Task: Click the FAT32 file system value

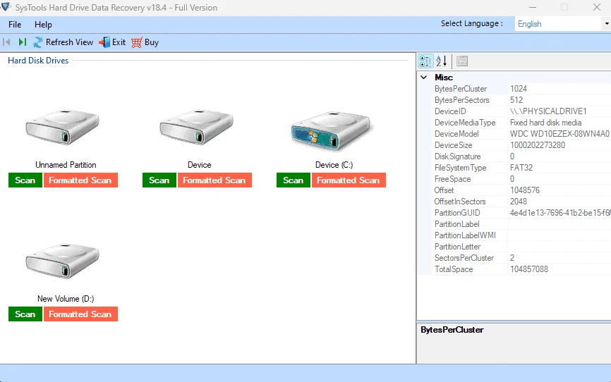Action: [521, 168]
